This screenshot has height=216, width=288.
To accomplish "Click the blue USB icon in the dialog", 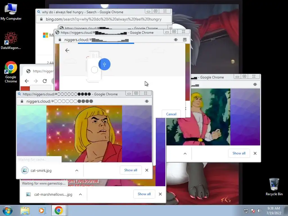I will [x=104, y=64].
